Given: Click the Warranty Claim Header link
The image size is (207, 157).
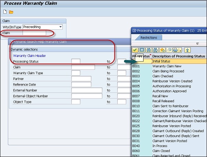Looking at the screenshot, I should tap(29, 56).
